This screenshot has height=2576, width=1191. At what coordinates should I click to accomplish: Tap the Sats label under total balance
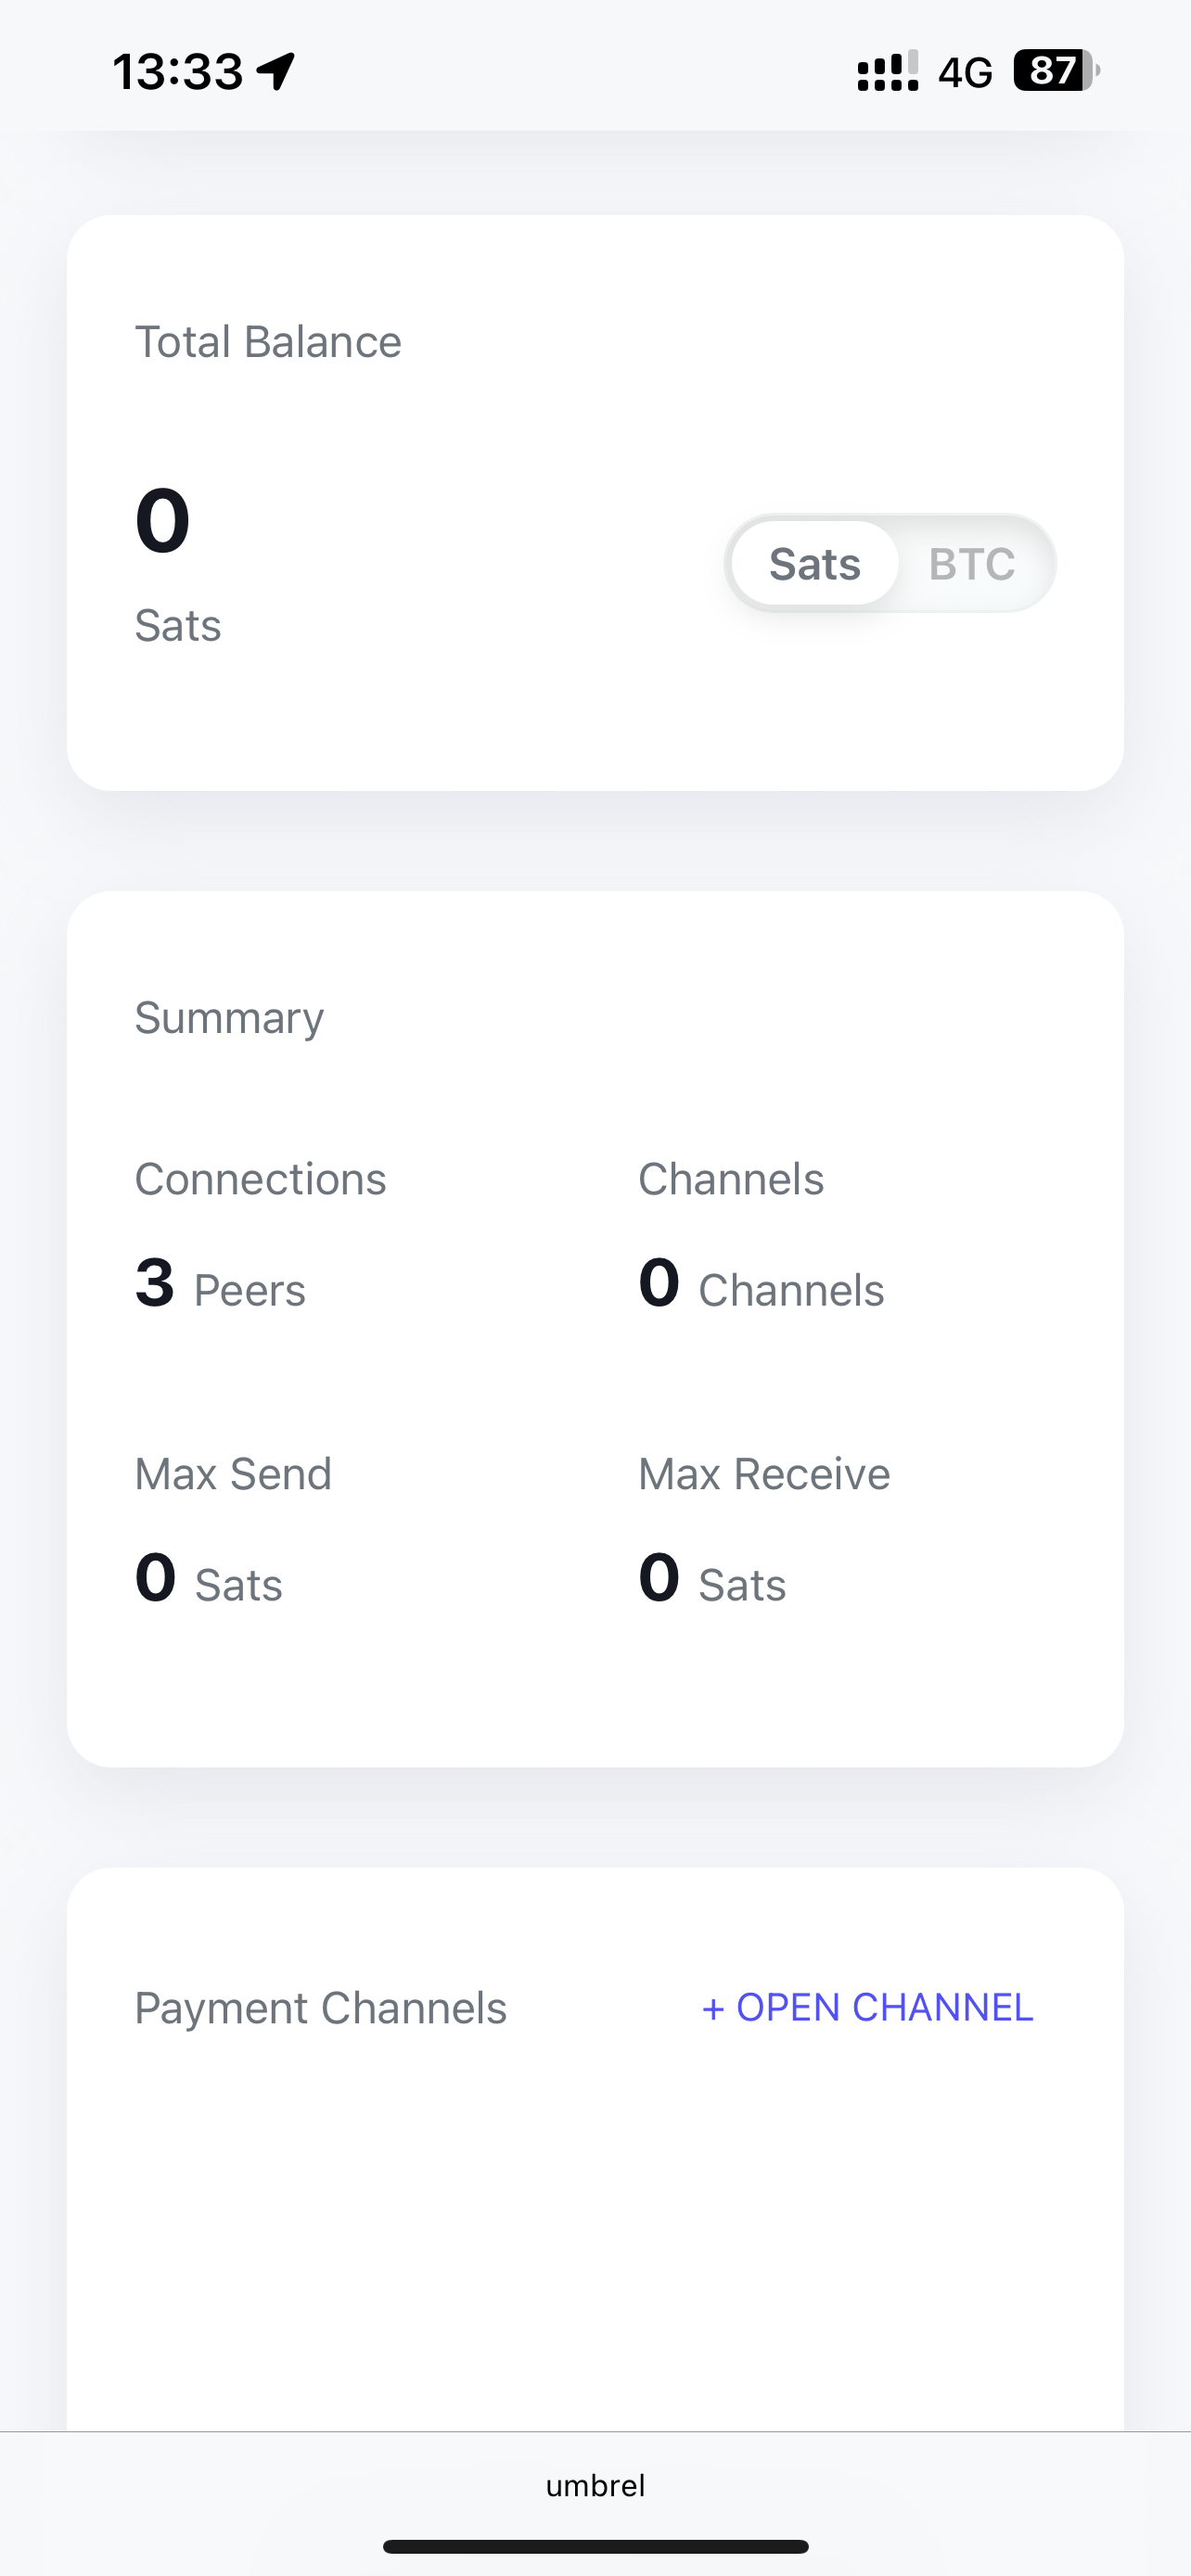point(178,626)
